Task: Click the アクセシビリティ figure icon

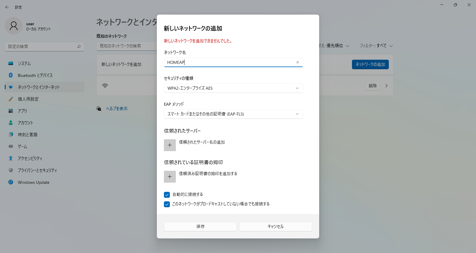Action: tap(11, 158)
